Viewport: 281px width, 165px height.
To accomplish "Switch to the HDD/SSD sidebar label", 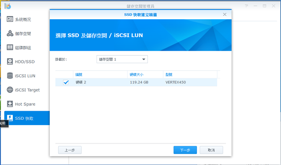I will tap(25, 62).
